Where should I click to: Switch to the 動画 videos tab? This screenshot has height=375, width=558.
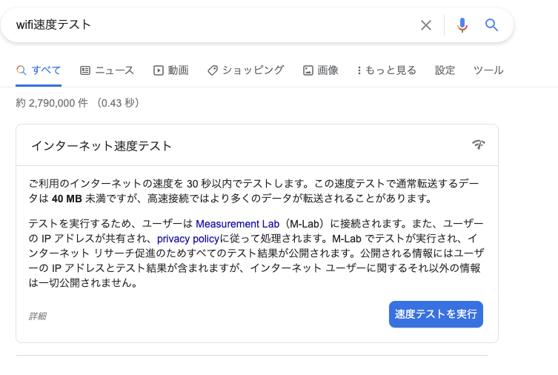[x=178, y=70]
